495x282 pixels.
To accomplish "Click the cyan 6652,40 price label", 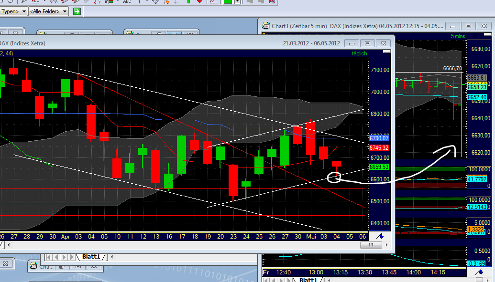I will 477,97.
